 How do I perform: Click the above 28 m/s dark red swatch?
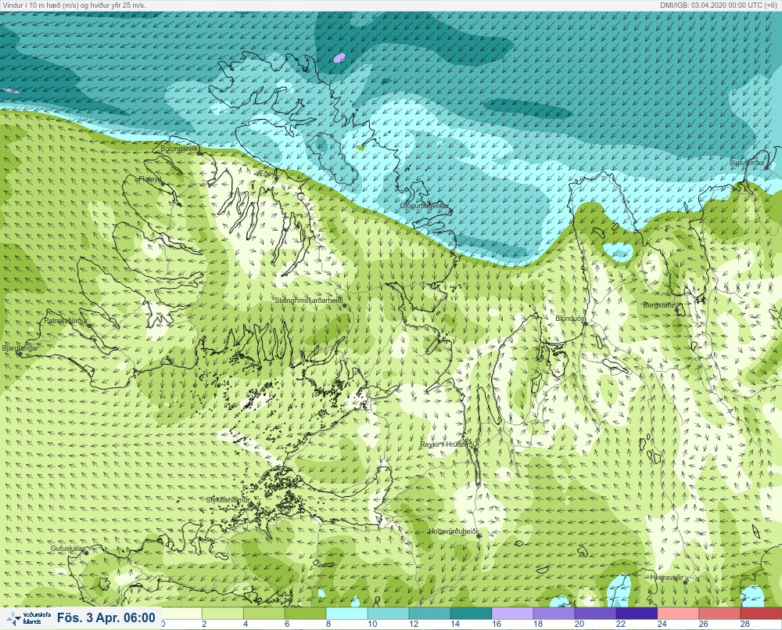(761, 613)
